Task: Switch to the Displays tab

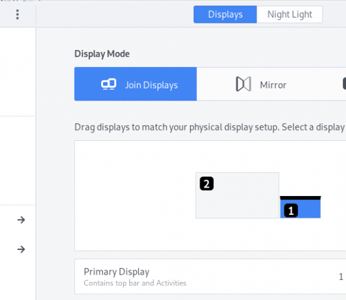Action: (x=225, y=14)
